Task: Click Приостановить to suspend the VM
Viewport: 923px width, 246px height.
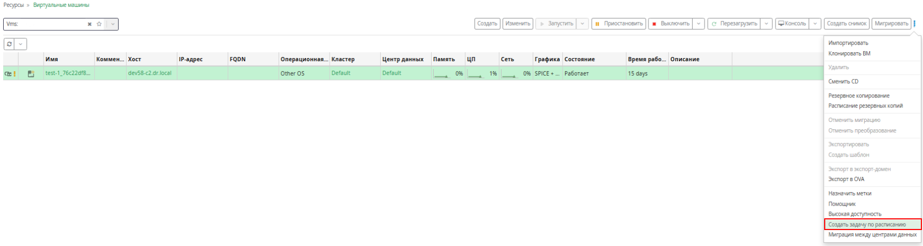Action: click(619, 23)
